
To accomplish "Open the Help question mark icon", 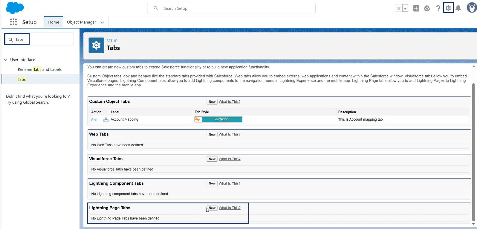I will click(438, 8).
